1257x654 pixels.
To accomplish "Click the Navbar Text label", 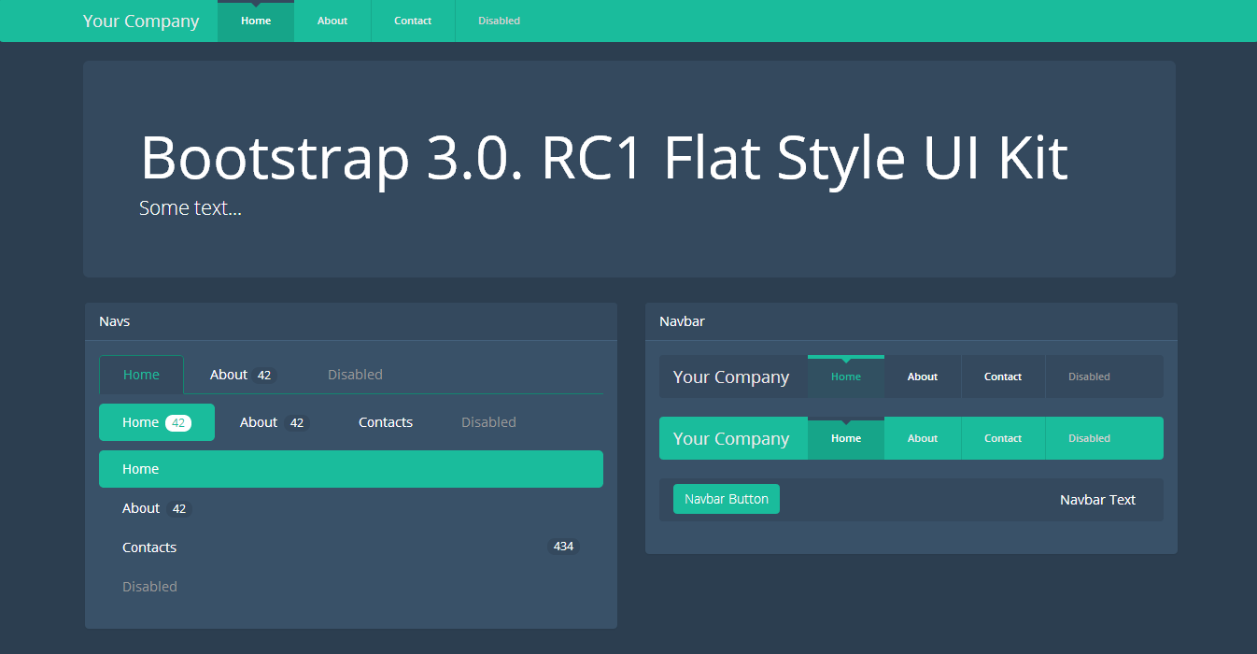I will pyautogui.click(x=1097, y=500).
